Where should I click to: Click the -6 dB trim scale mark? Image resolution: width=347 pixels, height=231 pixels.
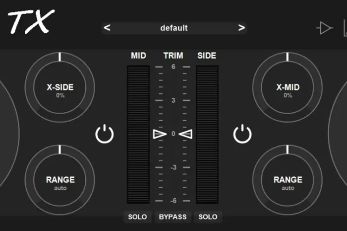click(x=173, y=201)
